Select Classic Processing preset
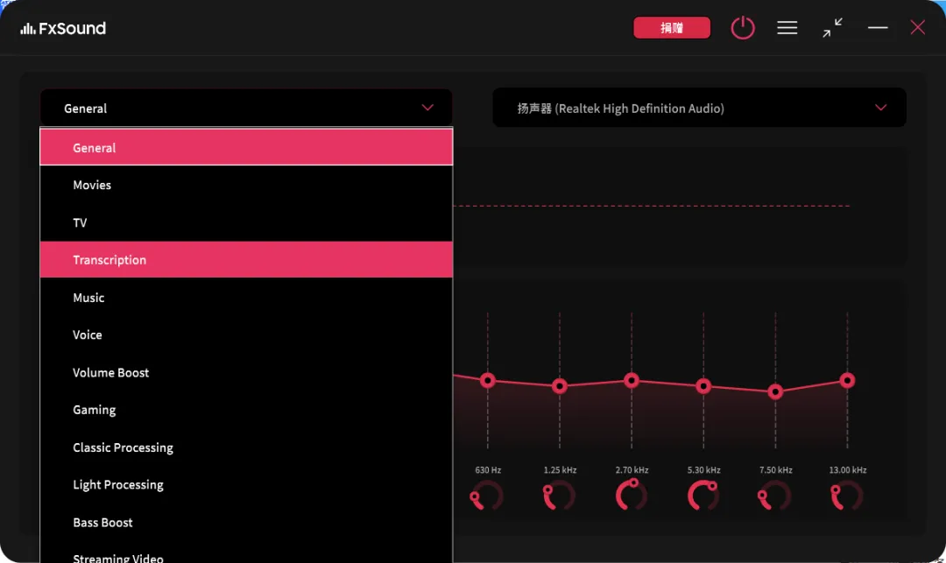Screen dimensions: 946x563 coord(246,447)
